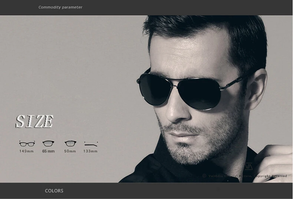Viewport: 293px width, 199px height.
Task: Select the '65 mm' measurement text
Action: 48,151
